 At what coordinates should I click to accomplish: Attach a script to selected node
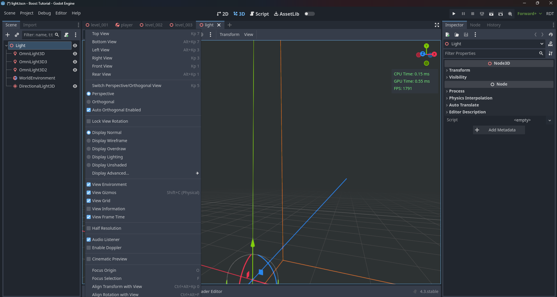point(66,35)
